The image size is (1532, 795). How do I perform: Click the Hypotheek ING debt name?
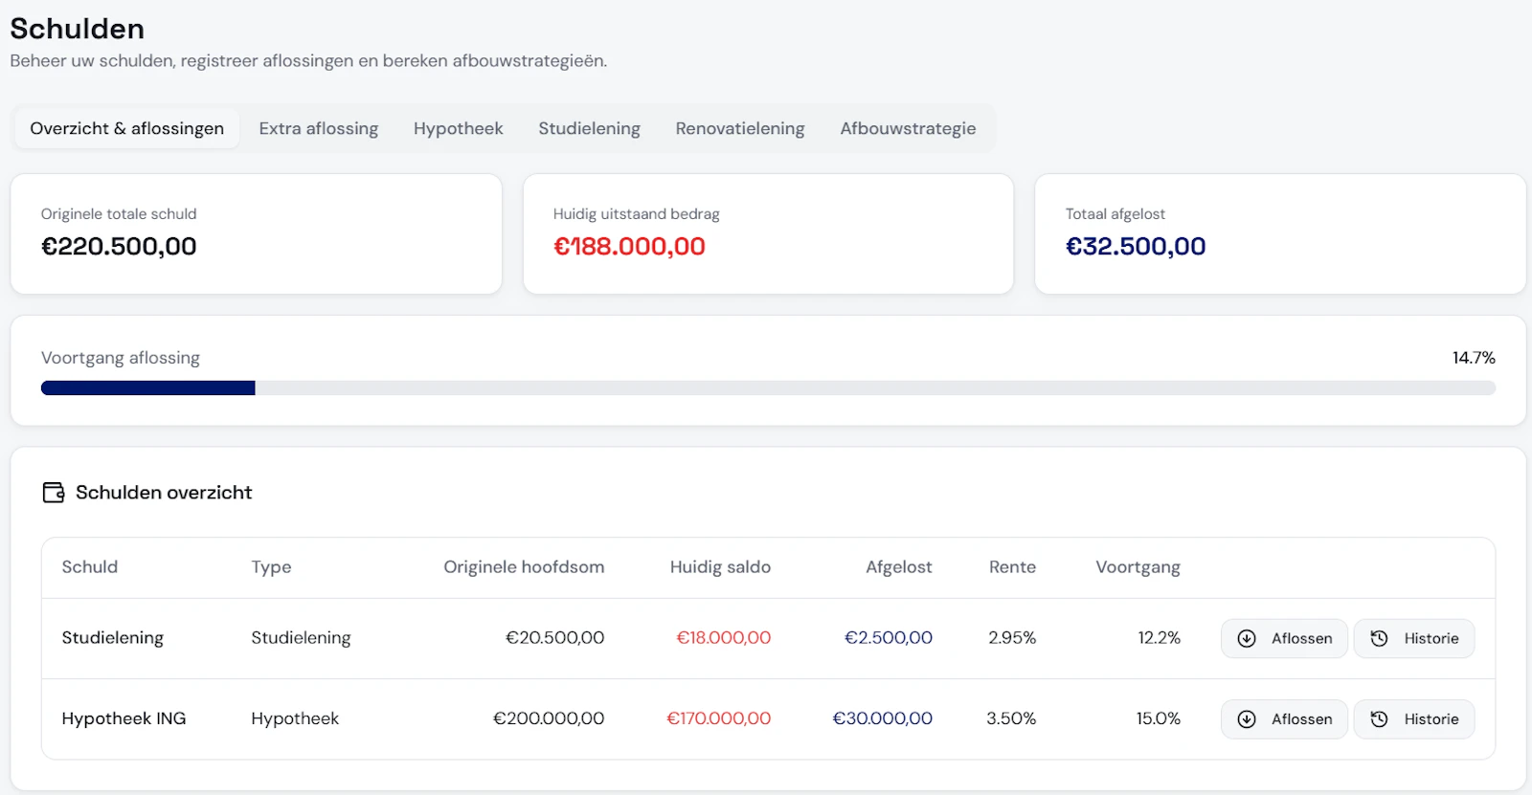coord(124,718)
